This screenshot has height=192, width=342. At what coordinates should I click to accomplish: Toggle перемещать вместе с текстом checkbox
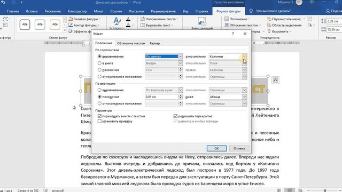coord(100,116)
